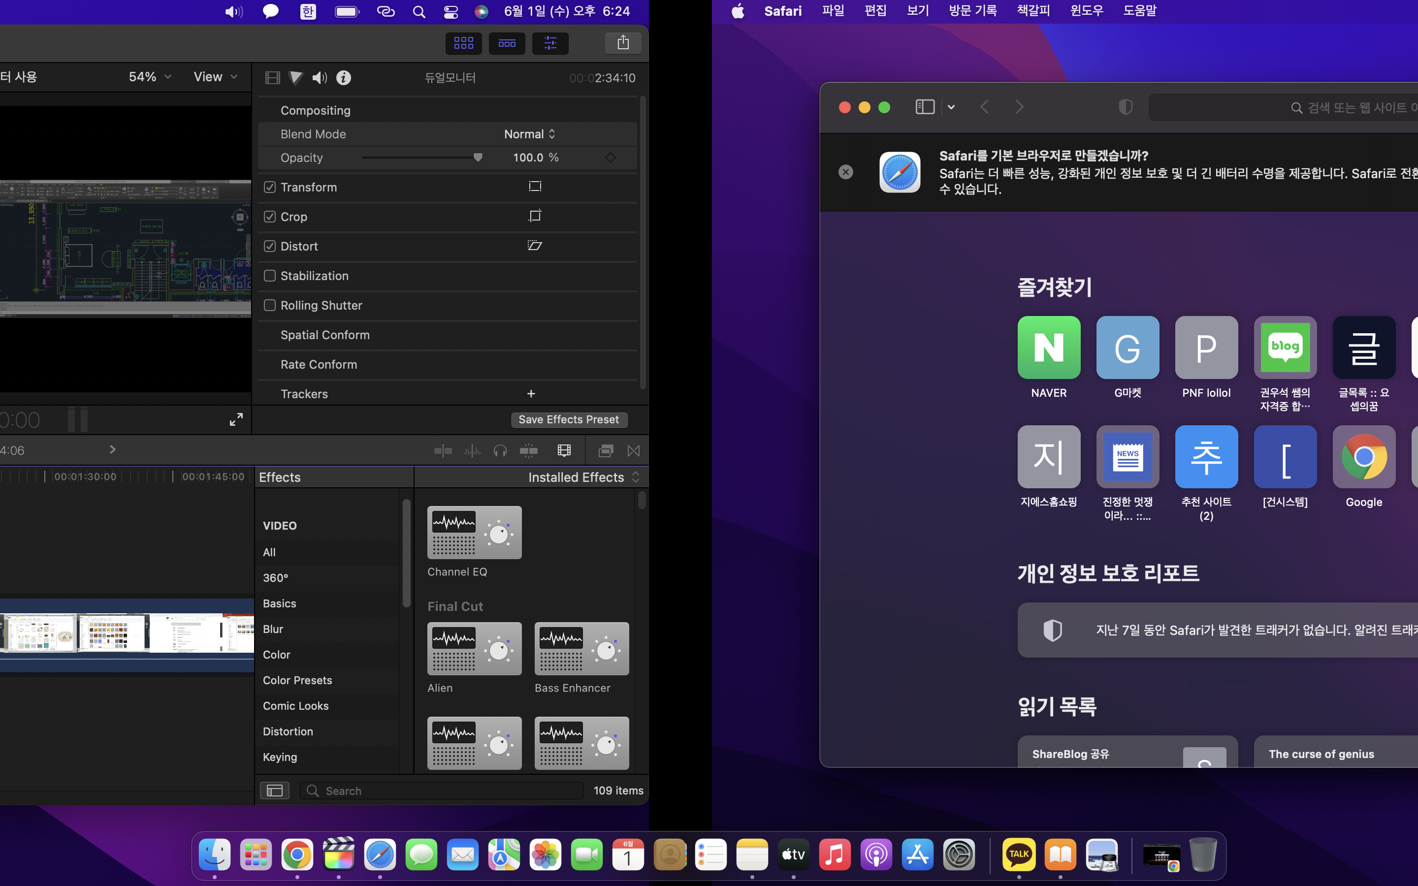Viewport: 1418px width, 886px height.
Task: Select the Blur effects category
Action: 273,629
